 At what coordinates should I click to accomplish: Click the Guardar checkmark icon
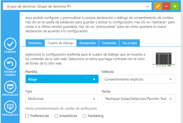[x=10, y=44]
